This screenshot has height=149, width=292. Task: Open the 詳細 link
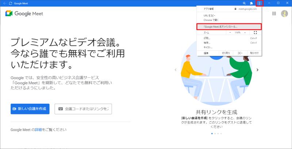coord(38,130)
